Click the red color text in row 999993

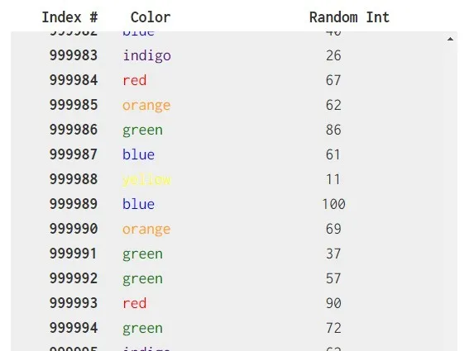pyautogui.click(x=135, y=303)
